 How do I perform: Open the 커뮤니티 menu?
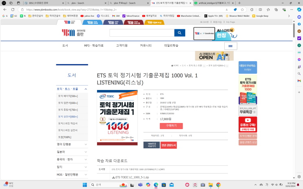tap(146, 46)
